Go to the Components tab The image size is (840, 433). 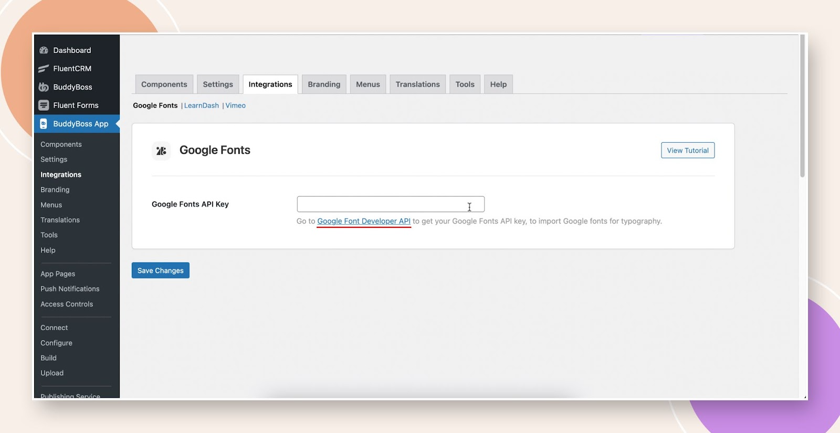164,85
